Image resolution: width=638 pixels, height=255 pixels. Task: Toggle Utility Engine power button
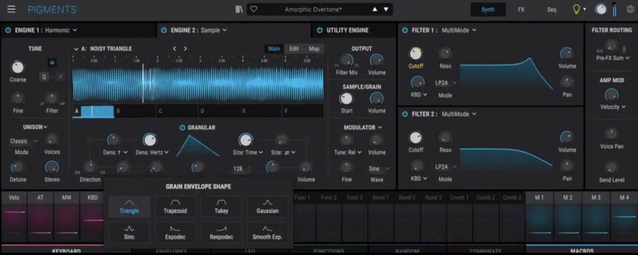[x=320, y=30]
